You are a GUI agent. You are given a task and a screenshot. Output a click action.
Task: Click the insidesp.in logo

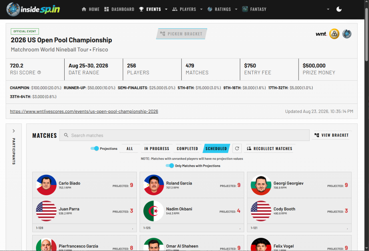click(x=33, y=9)
